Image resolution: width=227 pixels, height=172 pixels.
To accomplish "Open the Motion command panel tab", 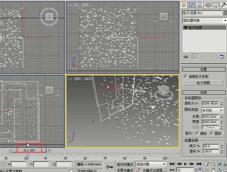I will click(208, 5).
